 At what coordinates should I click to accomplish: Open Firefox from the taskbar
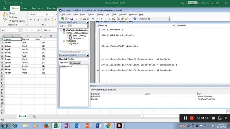tap(46, 126)
